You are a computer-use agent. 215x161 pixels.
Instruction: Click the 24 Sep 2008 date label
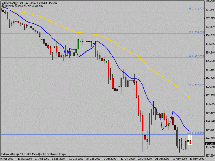pos(93,159)
